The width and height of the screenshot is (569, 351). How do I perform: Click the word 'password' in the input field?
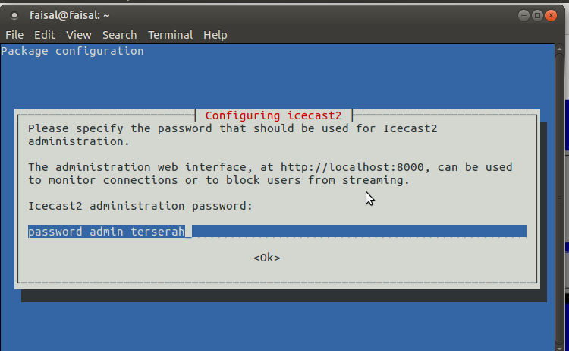tap(55, 231)
